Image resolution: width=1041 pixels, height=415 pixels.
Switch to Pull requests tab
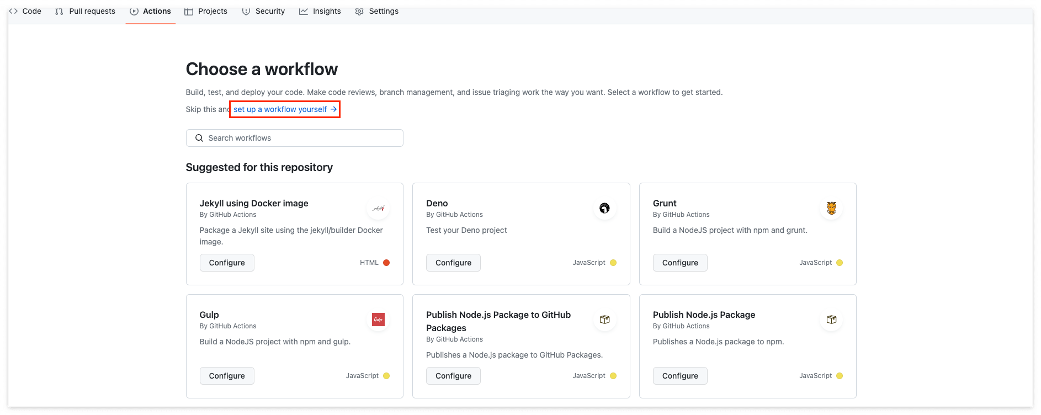click(x=86, y=11)
